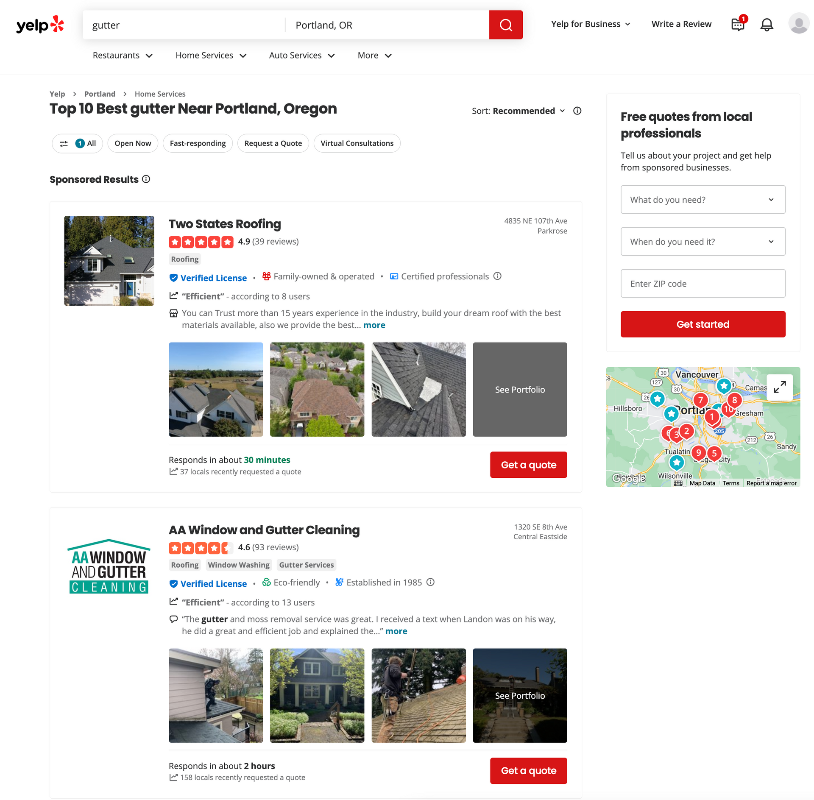Click Get started button in sidebar form
This screenshot has width=814, height=800.
point(702,325)
